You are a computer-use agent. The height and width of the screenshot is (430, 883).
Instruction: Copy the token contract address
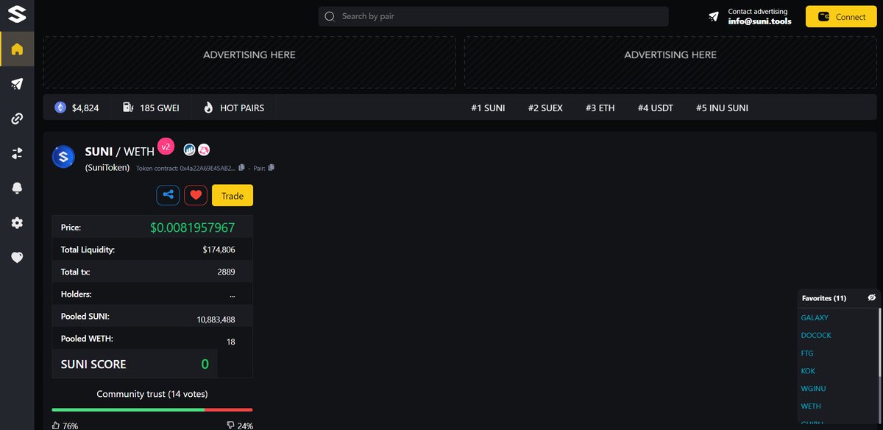tap(241, 168)
